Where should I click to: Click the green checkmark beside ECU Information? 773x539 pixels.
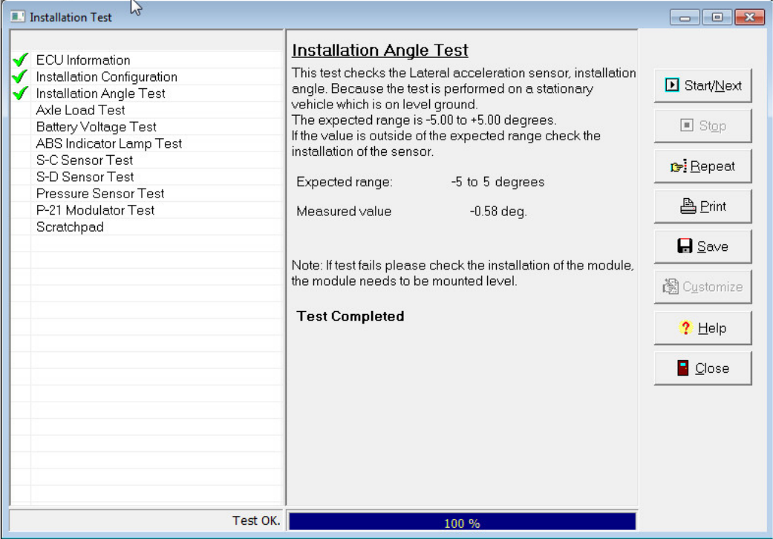[20, 59]
